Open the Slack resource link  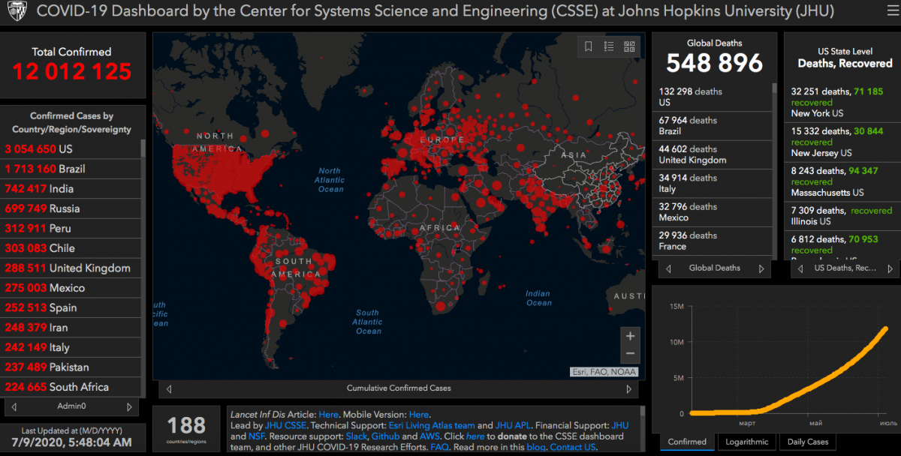tap(357, 436)
